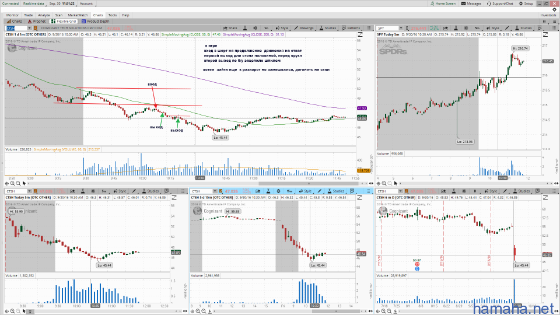Image resolution: width=560 pixels, height=315 pixels.
Task: Open the Analyze tab
Action: pyautogui.click(x=44, y=15)
